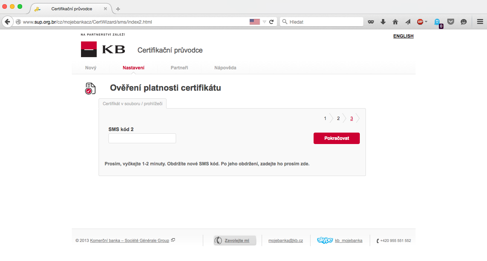Open the Nápověda menu item
487x261 pixels.
point(225,68)
